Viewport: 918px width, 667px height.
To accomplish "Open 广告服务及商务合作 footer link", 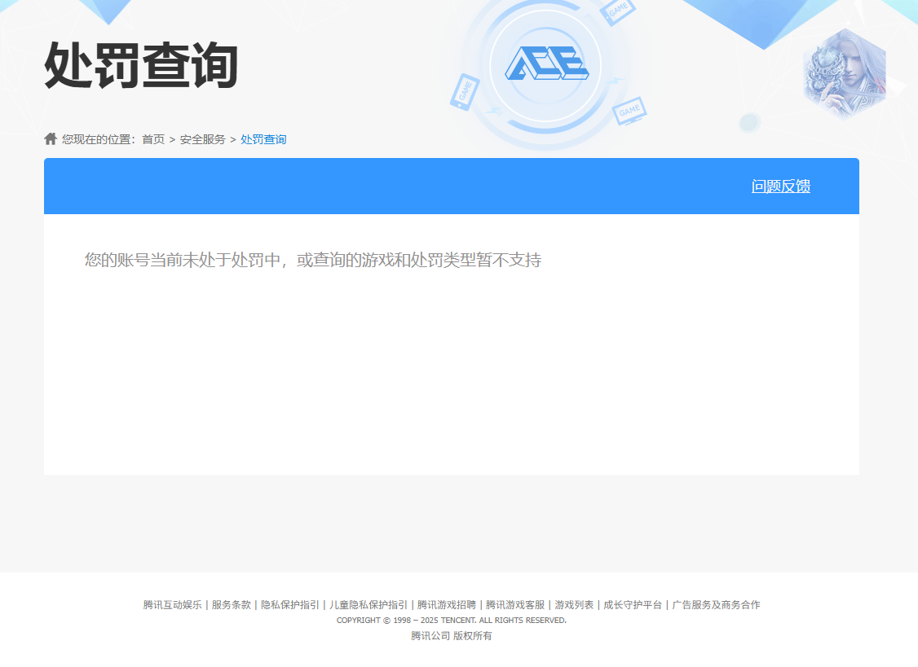I will (x=716, y=605).
